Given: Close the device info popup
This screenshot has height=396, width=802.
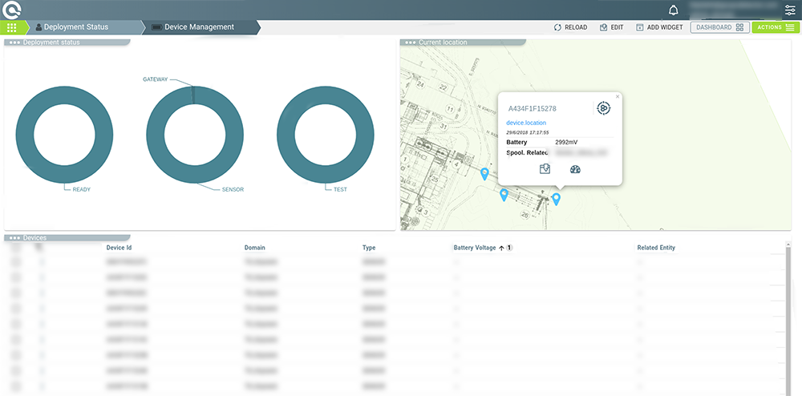Looking at the screenshot, I should coord(618,96).
